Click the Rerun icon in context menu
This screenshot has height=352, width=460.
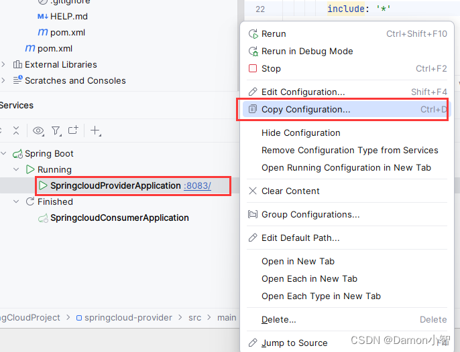[253, 34]
